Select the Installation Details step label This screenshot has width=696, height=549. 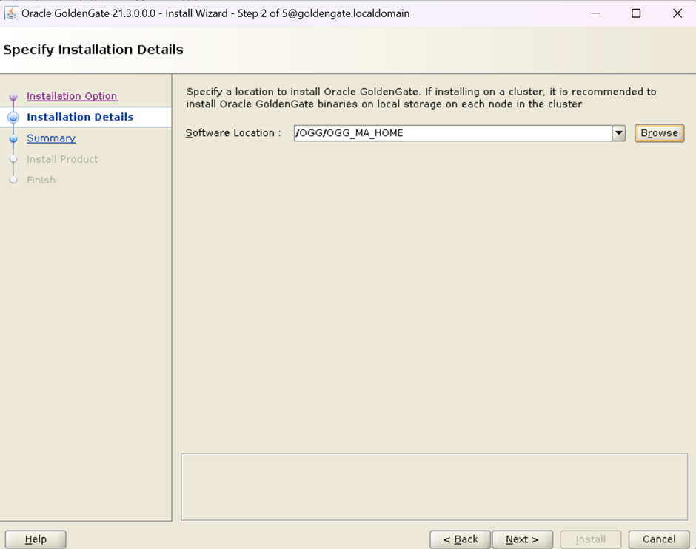click(x=80, y=117)
